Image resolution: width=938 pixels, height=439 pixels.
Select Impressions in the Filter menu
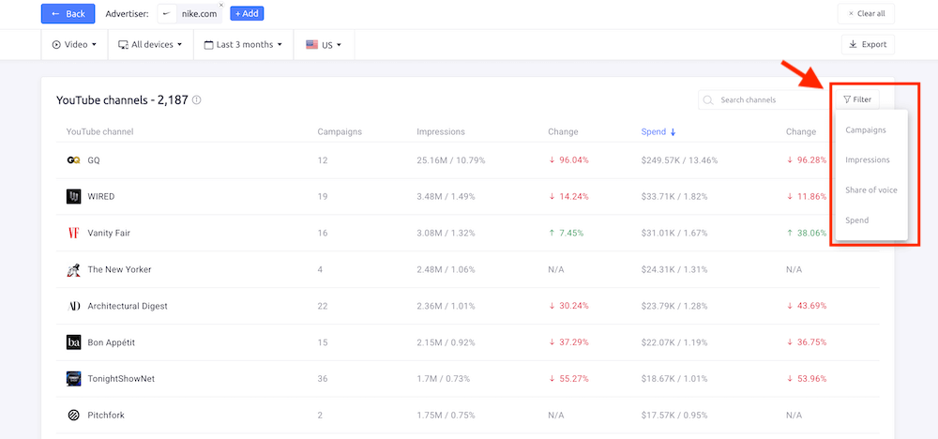pos(868,160)
